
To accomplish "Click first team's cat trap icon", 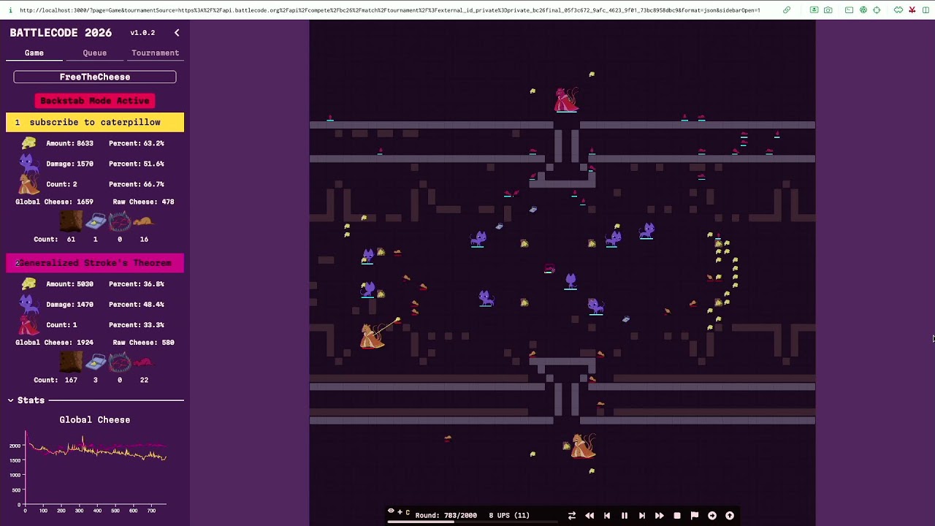I will 120,221.
